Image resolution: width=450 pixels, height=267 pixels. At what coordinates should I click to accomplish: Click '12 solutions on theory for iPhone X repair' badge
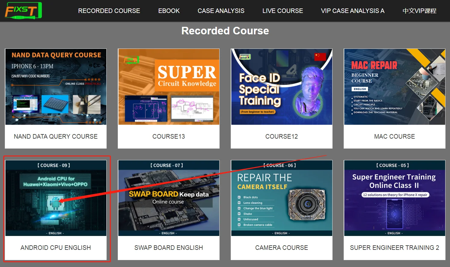point(395,195)
